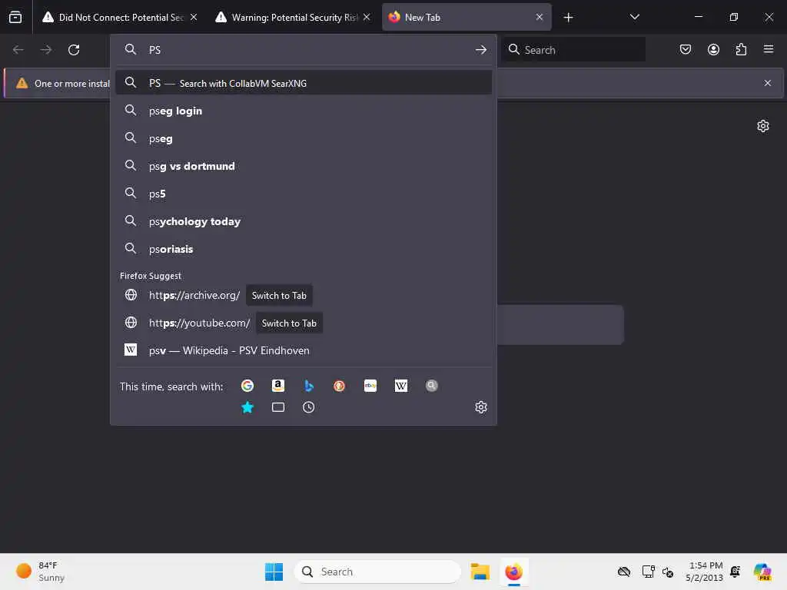Open the application hamburger menu
Viewport: 787px width, 590px height.
point(769,49)
